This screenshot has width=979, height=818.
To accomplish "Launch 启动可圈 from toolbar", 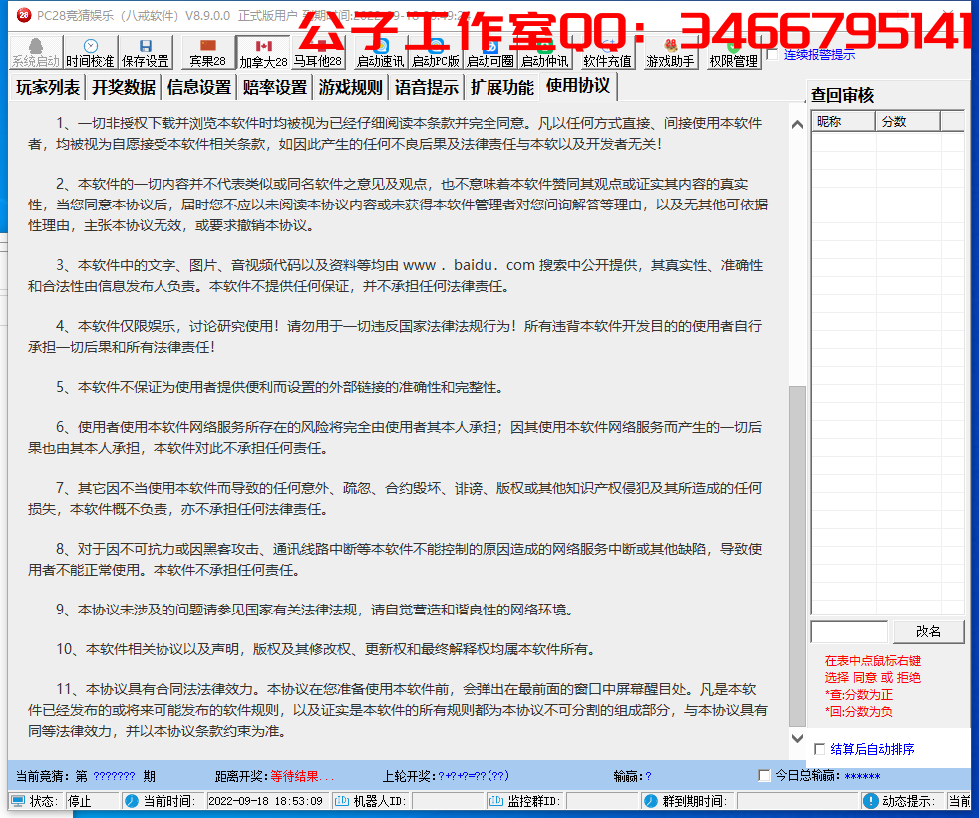I will (x=490, y=53).
